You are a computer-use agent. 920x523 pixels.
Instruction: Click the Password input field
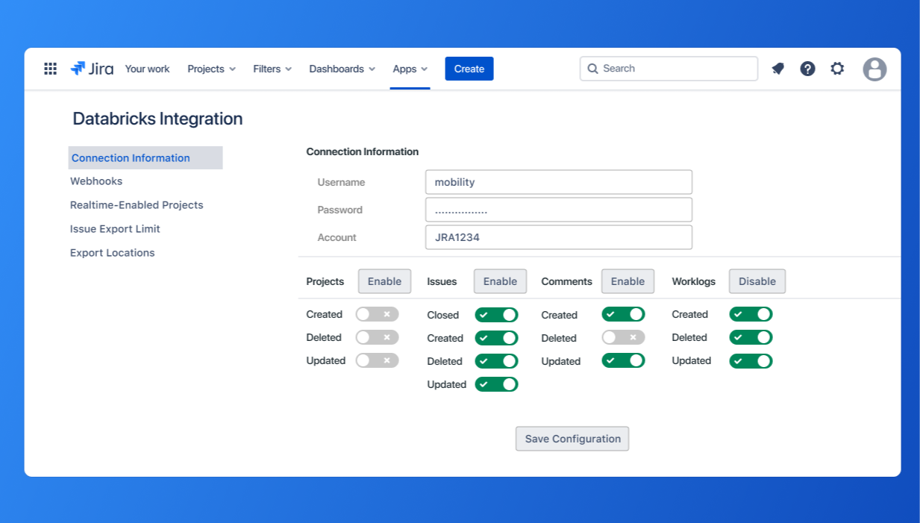tap(559, 210)
